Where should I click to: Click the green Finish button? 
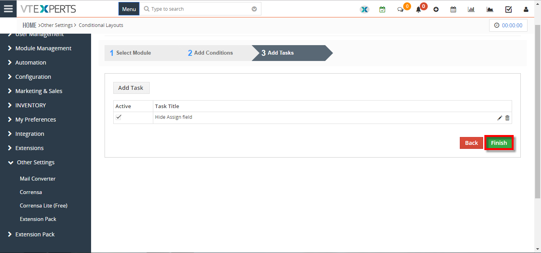pos(499,143)
